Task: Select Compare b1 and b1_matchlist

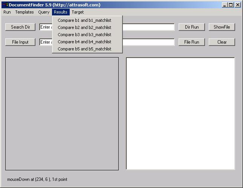Action: tap(84, 20)
